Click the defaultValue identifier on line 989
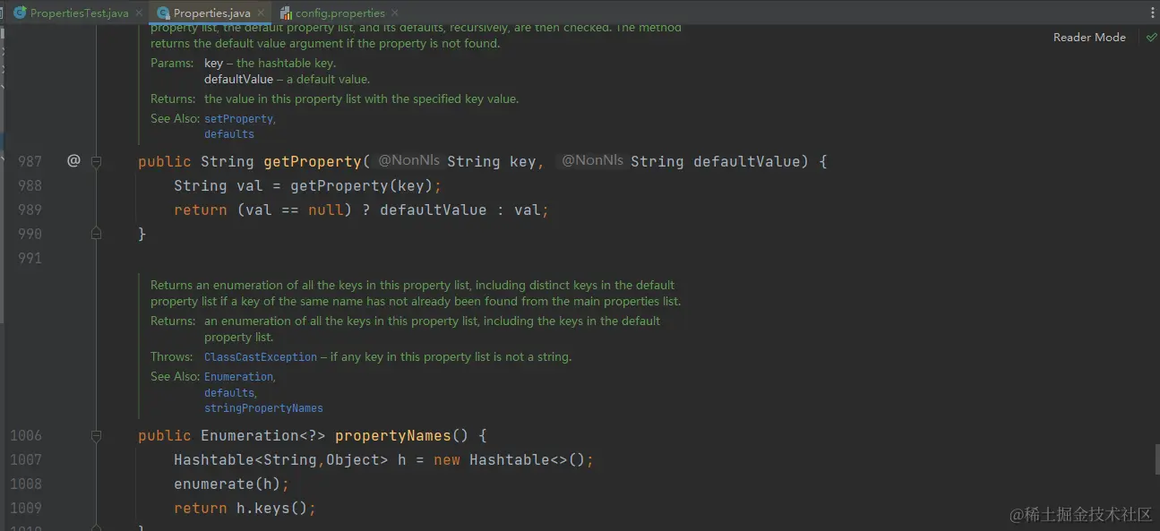The image size is (1160, 531). [x=434, y=210]
